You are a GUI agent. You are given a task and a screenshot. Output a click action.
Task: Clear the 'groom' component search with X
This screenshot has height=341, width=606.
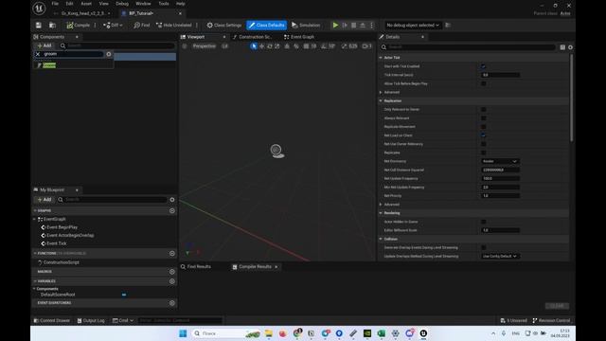click(38, 54)
